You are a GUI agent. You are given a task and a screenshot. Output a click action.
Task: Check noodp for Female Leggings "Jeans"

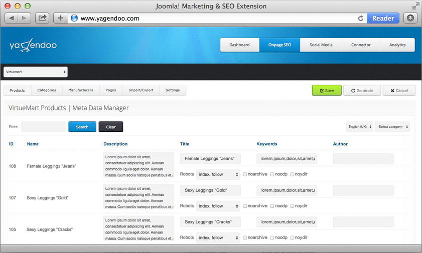[272, 174]
